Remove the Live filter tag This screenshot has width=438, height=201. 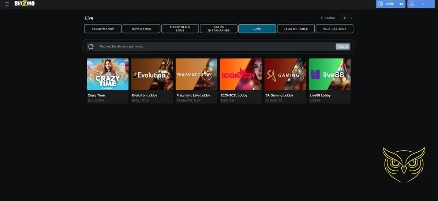coord(347,47)
